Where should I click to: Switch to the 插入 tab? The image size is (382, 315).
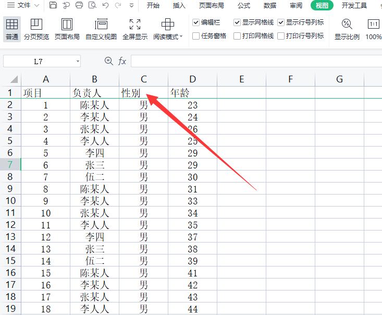pyautogui.click(x=179, y=5)
